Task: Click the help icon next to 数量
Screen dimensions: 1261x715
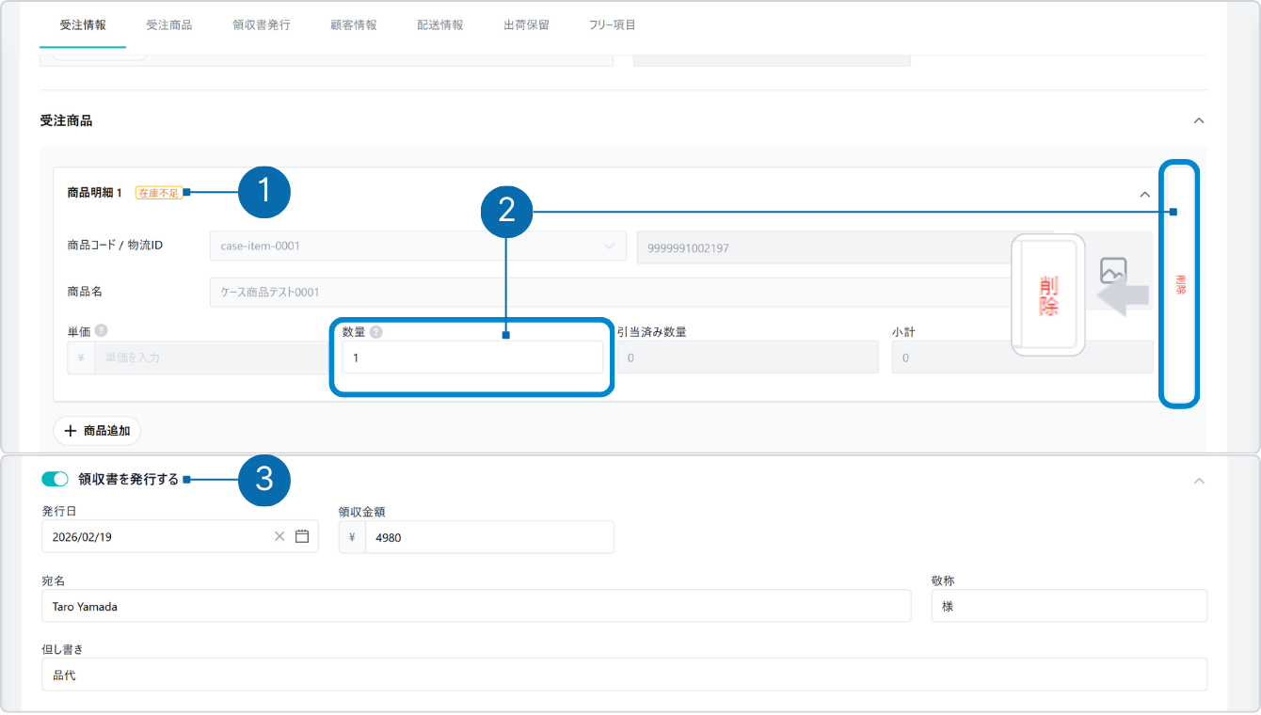Action: pyautogui.click(x=375, y=332)
